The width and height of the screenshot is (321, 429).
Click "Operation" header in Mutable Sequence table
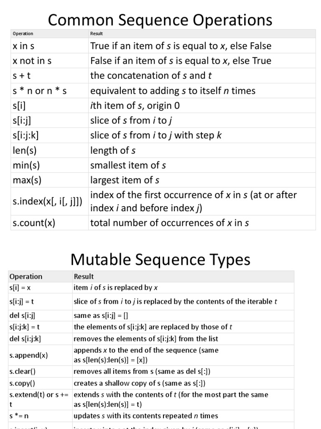(26, 277)
